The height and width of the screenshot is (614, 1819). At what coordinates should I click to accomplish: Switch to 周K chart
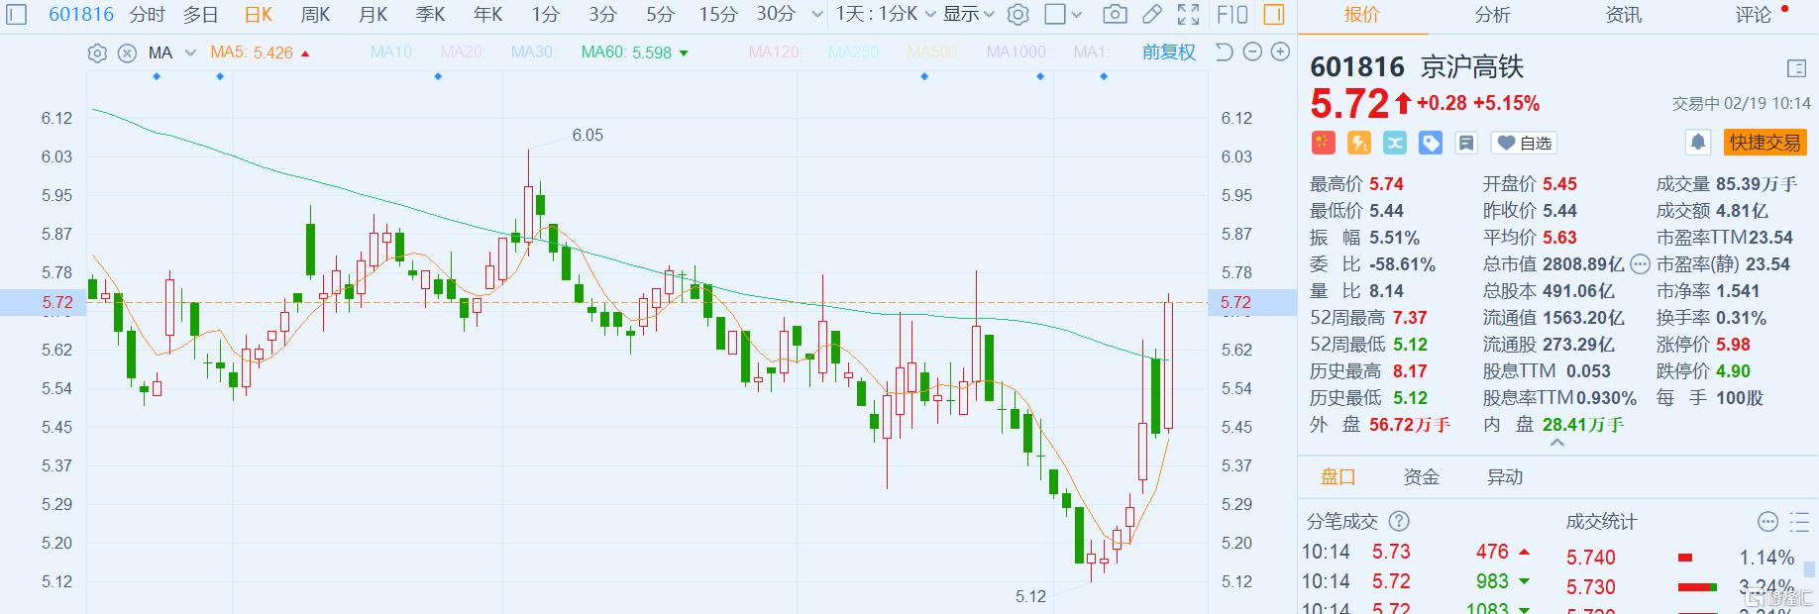[x=316, y=15]
